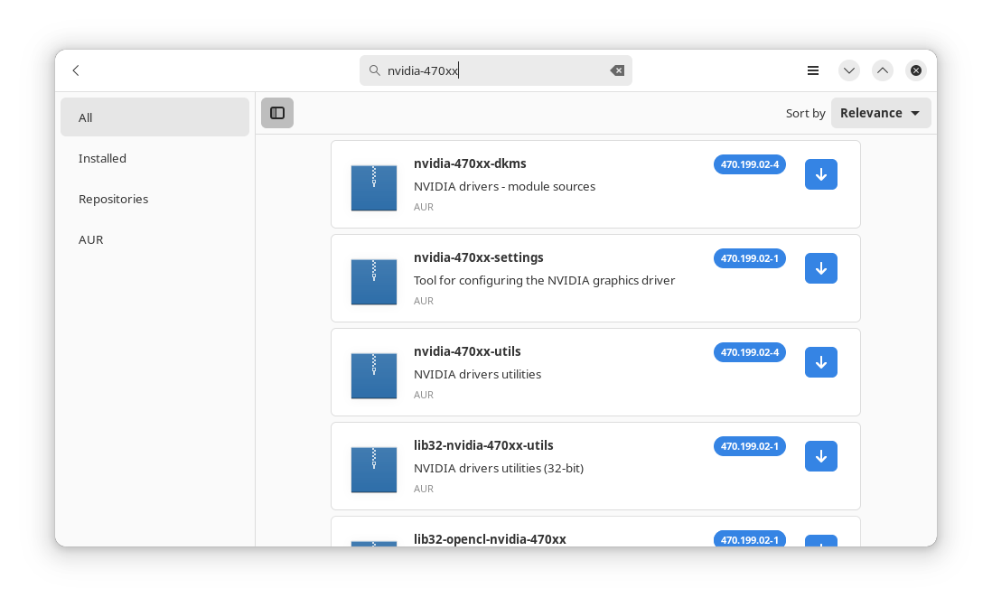The height and width of the screenshot is (607, 992).
Task: Install nvidia-470xx-dkms with download button
Action: coord(821,174)
